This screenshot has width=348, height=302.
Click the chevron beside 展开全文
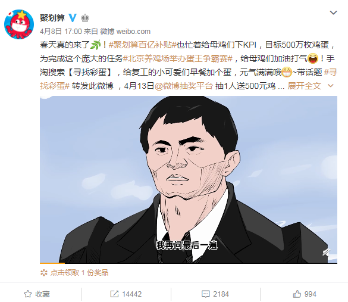331,86
